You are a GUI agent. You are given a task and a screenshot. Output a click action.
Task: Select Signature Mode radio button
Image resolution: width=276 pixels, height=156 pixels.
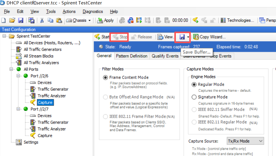click(x=194, y=97)
